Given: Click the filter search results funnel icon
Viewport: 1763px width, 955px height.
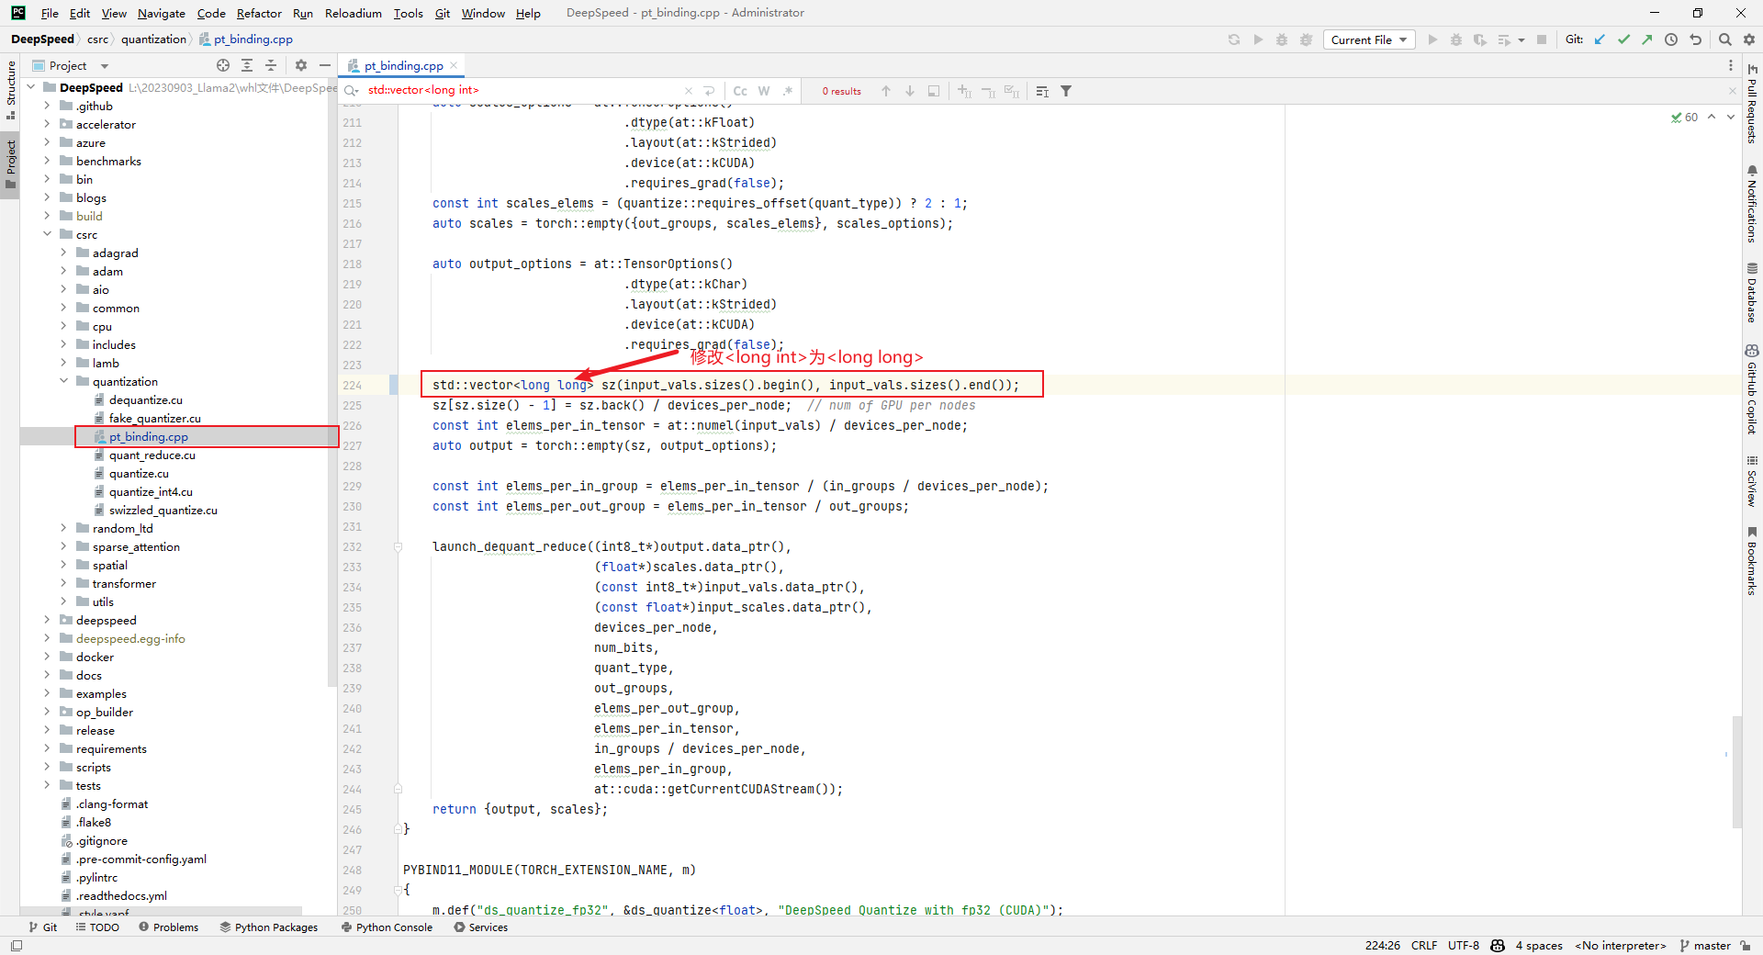Looking at the screenshot, I should tap(1066, 91).
